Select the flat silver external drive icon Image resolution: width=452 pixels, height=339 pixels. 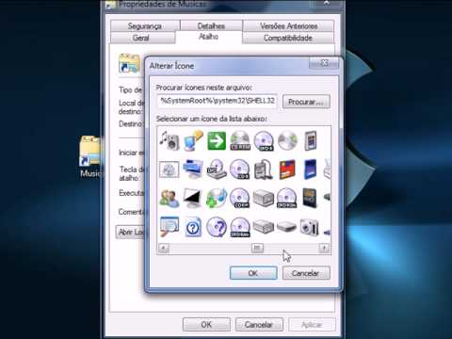point(286,227)
